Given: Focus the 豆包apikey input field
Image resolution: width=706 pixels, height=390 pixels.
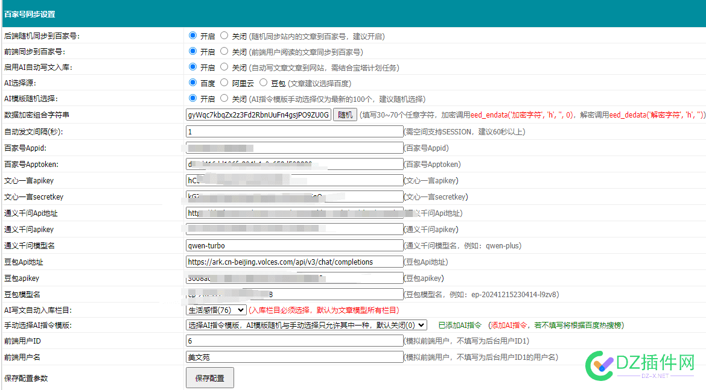Looking at the screenshot, I should coord(294,278).
